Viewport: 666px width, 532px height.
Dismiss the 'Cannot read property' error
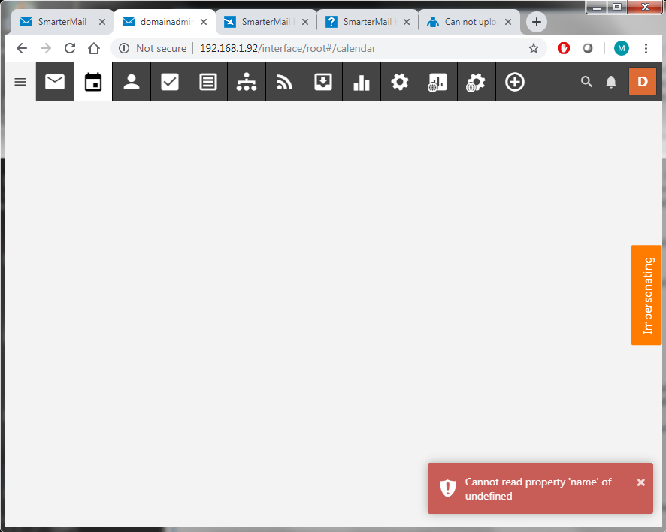pyautogui.click(x=640, y=482)
